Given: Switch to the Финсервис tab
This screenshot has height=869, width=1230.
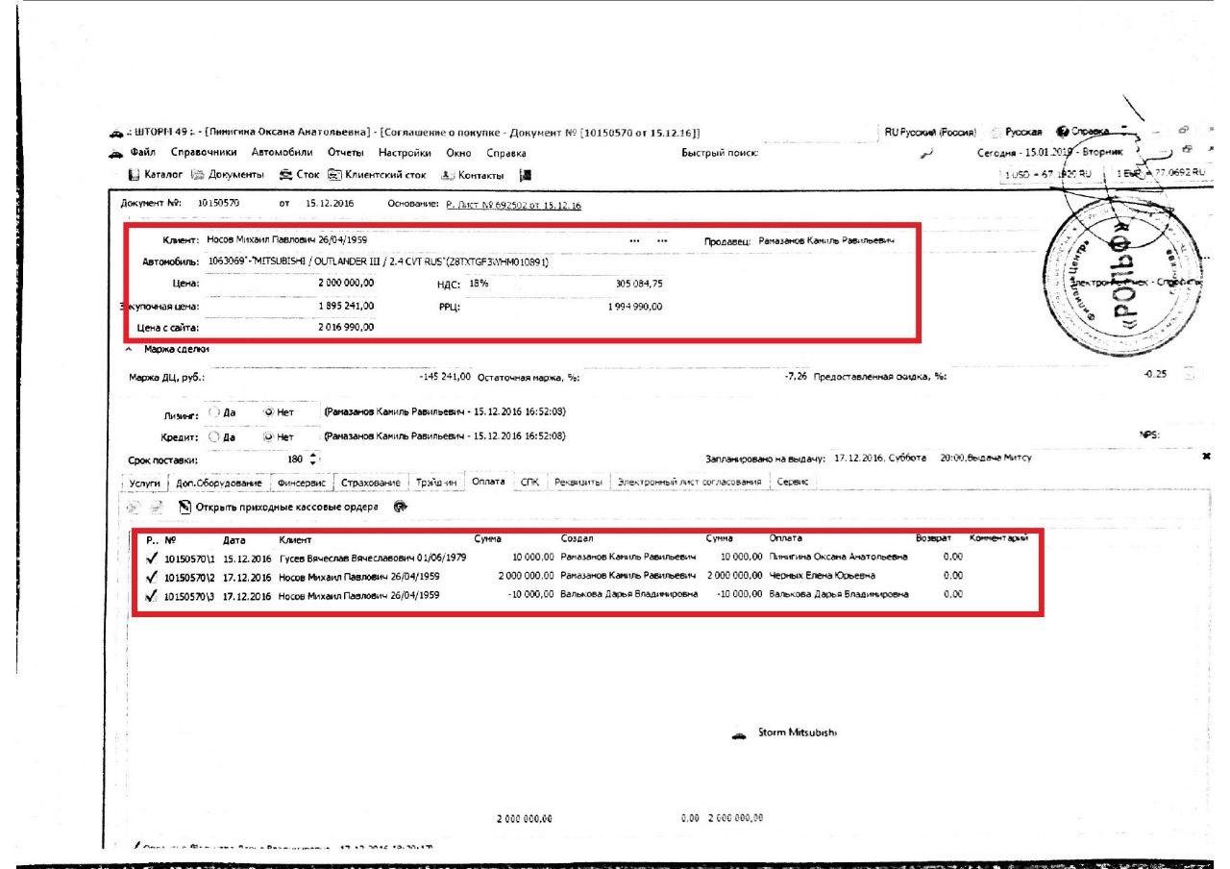Looking at the screenshot, I should coord(301,482).
